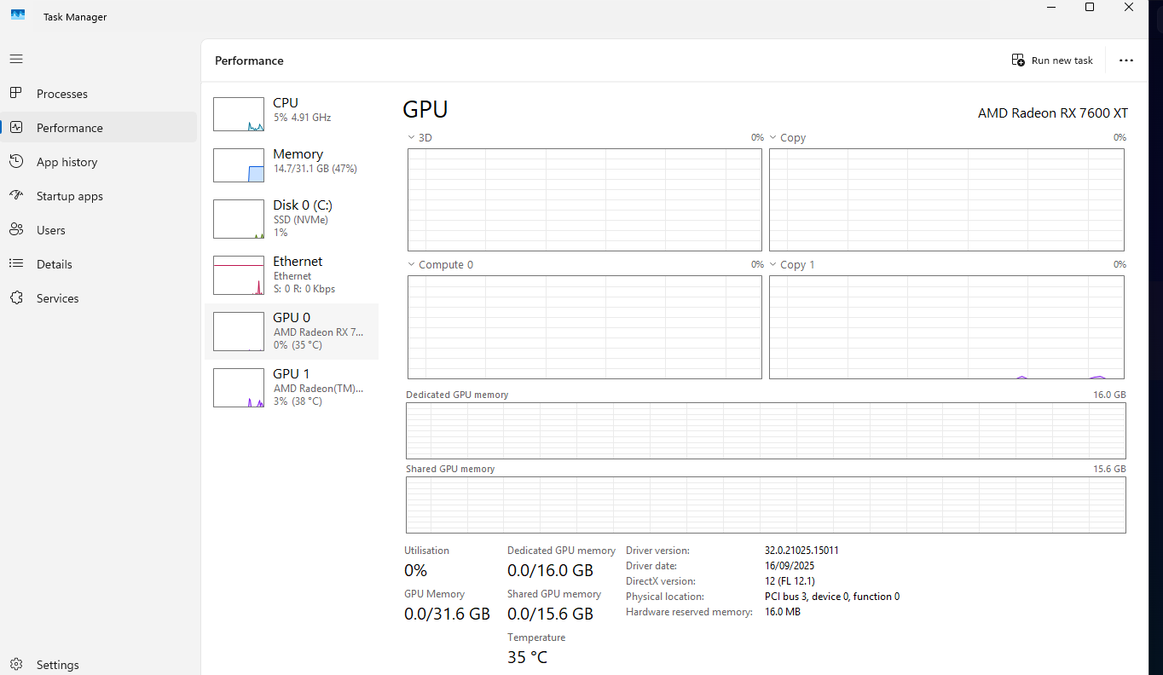Show the Details page icon
Screen dimensions: 1163x675
point(16,263)
